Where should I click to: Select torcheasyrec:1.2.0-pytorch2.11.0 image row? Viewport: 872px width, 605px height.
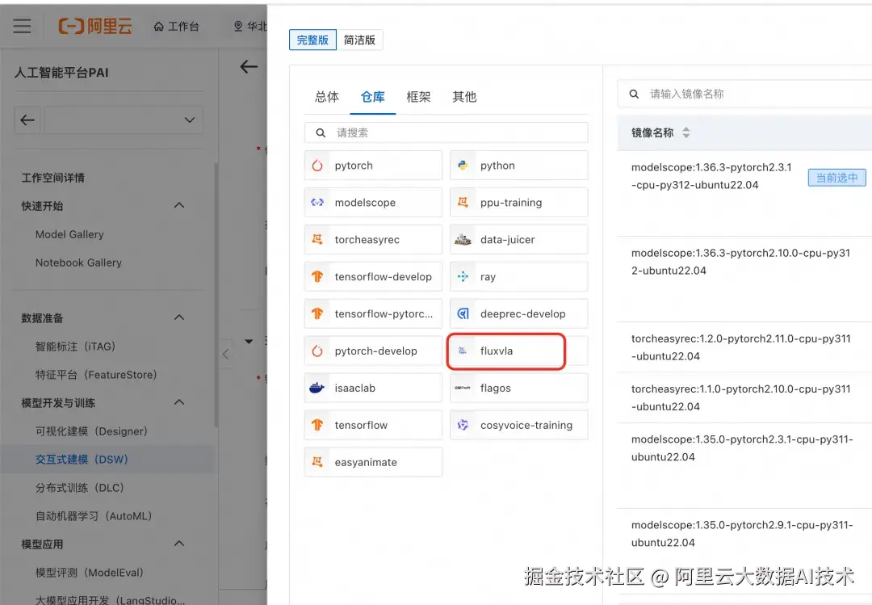point(744,347)
